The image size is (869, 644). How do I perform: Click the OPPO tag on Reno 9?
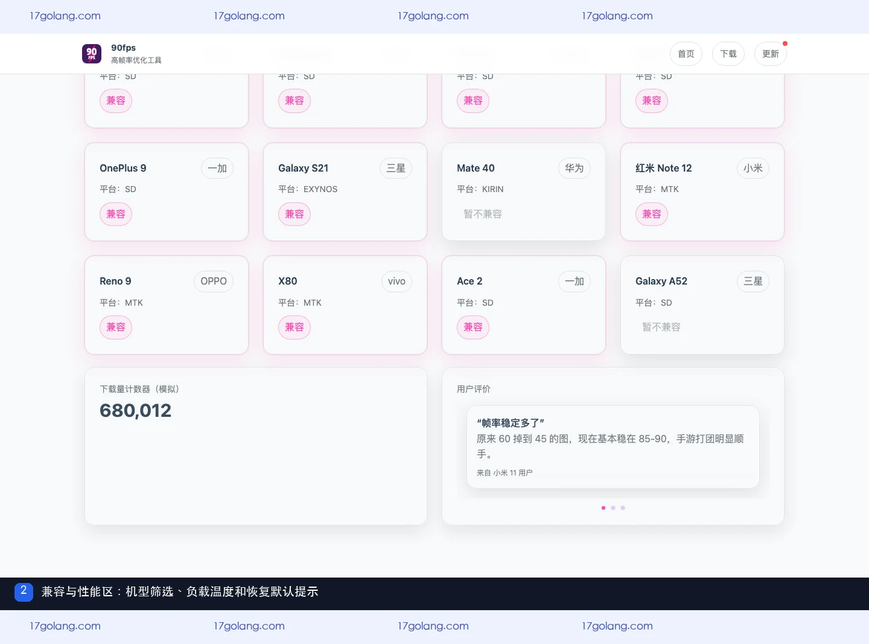(x=214, y=281)
